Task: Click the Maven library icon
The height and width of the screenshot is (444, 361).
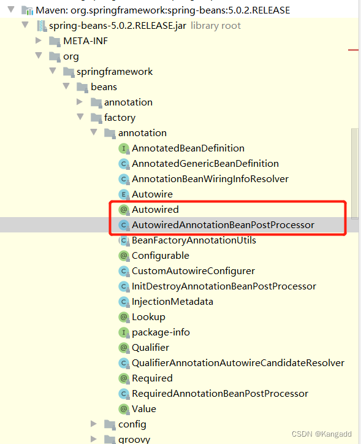Action: (28, 10)
